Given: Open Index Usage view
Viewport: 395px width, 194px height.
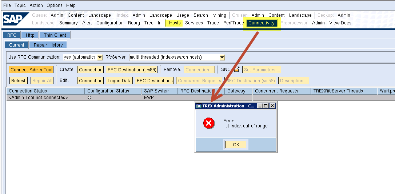Looking at the screenshot, I should (183, 15).
